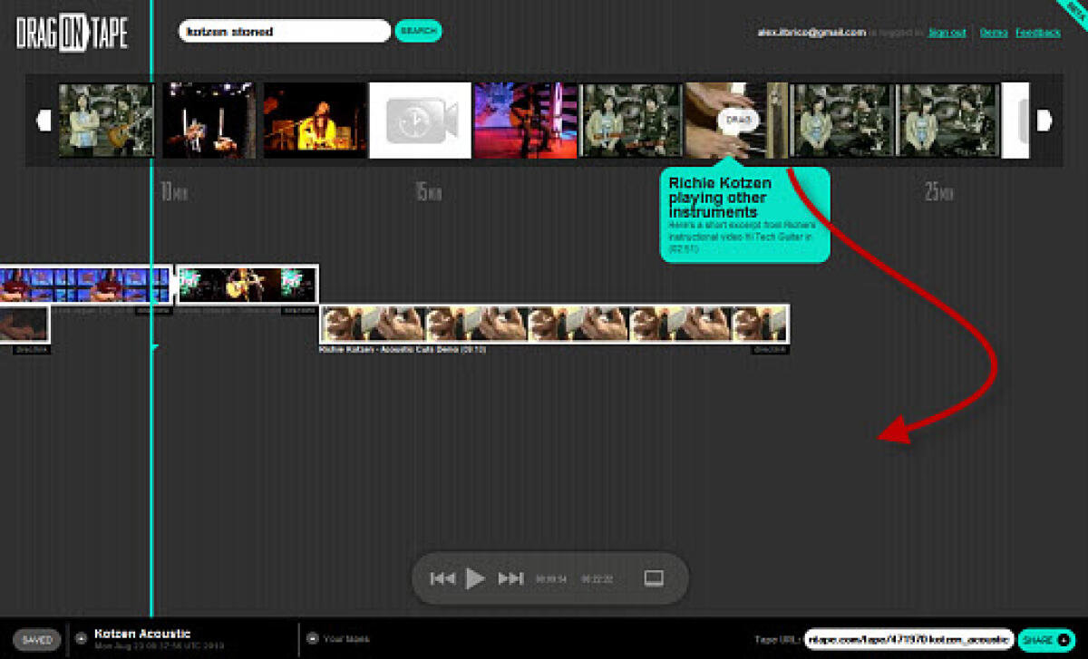The height and width of the screenshot is (659, 1088).
Task: Open the Drag On Tape logo
Action: 72,33
